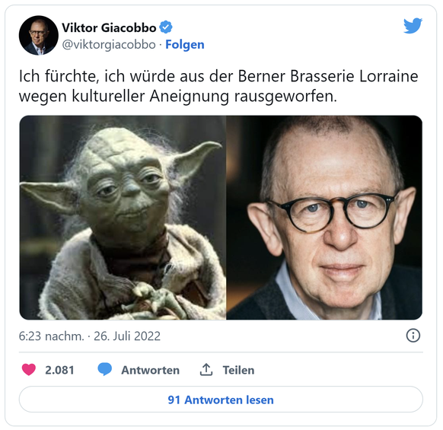443x430 pixels.
Task: Click the Twitter bird logo
Action: pos(413,26)
